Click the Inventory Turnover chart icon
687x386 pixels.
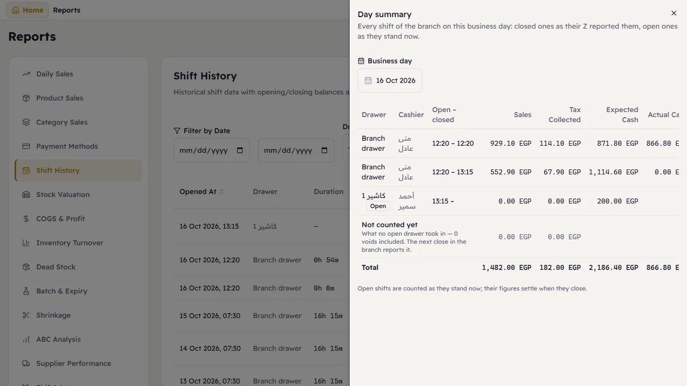[x=26, y=243]
